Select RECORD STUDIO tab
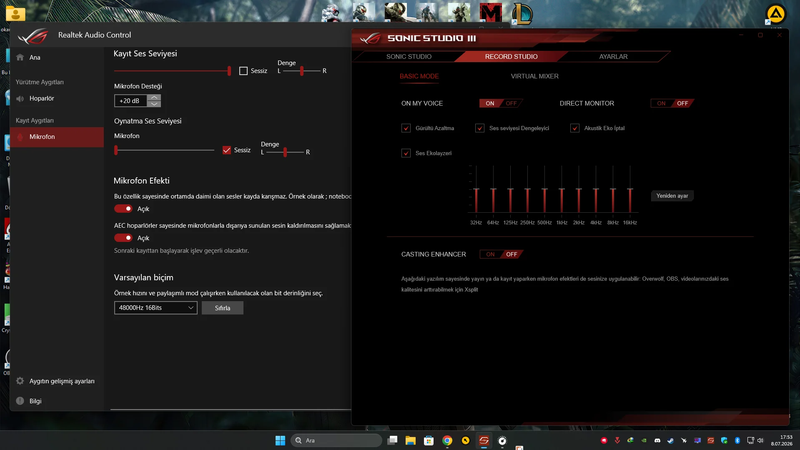 click(511, 57)
